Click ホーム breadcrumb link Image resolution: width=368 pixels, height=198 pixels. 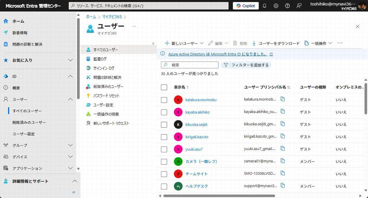(91, 17)
